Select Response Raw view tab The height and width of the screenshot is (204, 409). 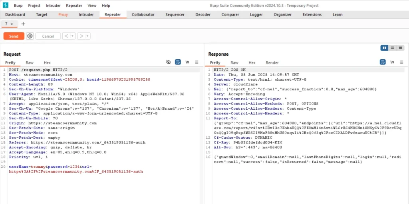234,62
